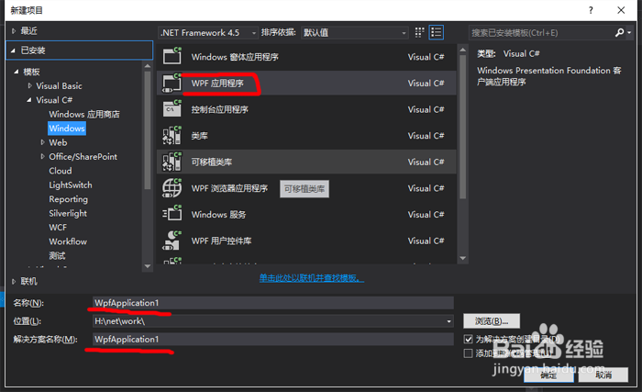Open the help question mark
The width and height of the screenshot is (642, 392).
point(591,10)
